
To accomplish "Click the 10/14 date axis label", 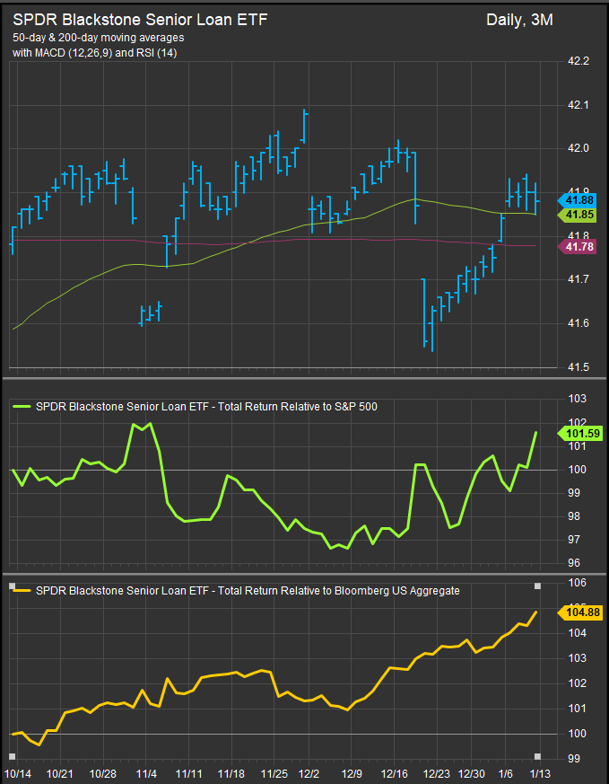I will pos(17,773).
